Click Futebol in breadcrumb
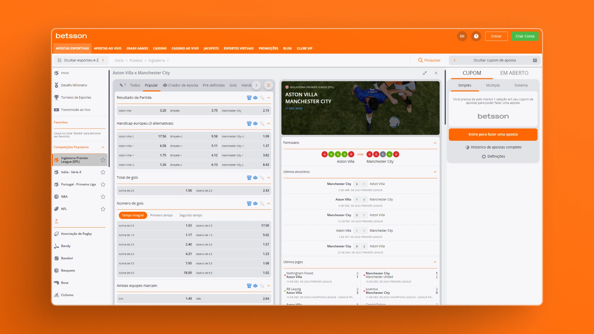The width and height of the screenshot is (594, 334). point(136,61)
